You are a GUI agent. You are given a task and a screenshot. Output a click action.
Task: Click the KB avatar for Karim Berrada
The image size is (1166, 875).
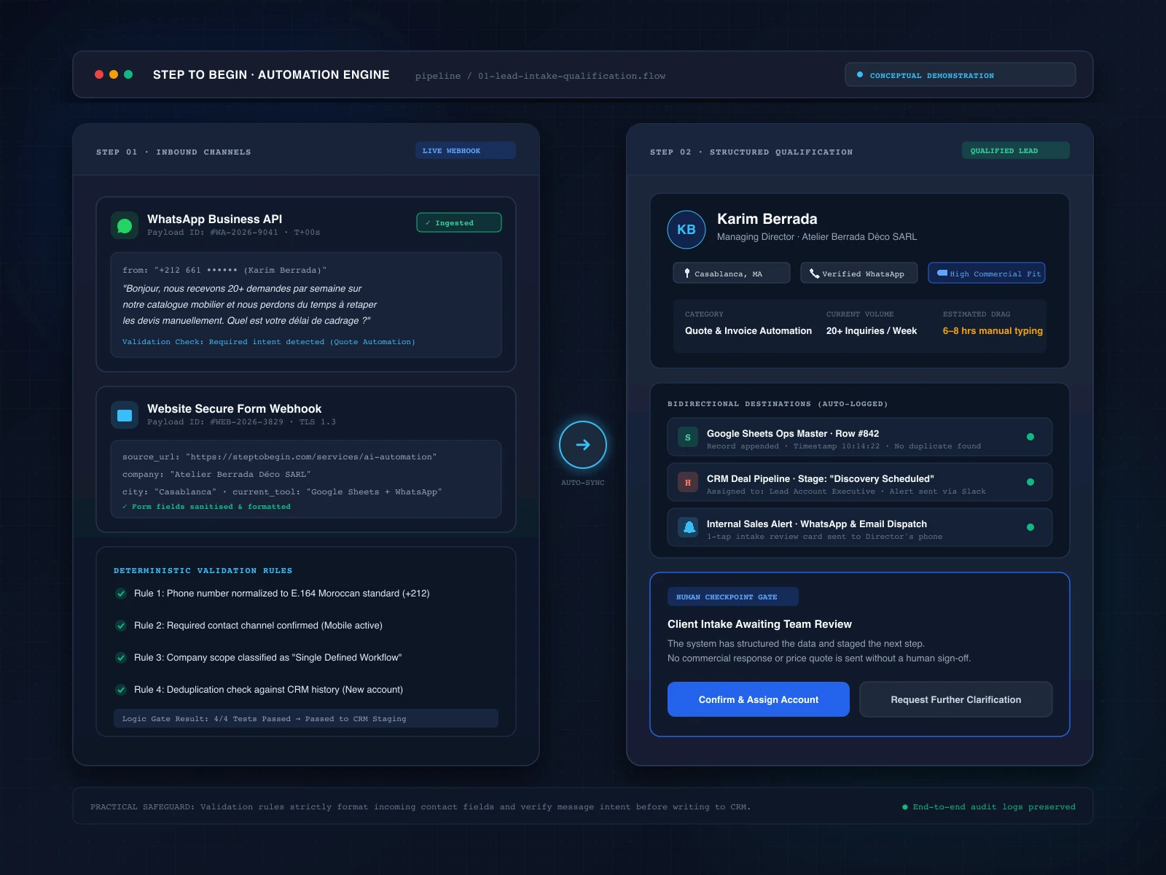pos(686,230)
